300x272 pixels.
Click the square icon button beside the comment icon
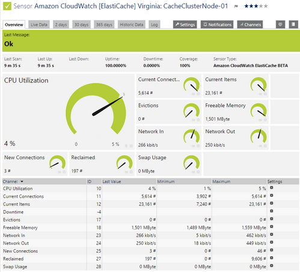[293, 25]
